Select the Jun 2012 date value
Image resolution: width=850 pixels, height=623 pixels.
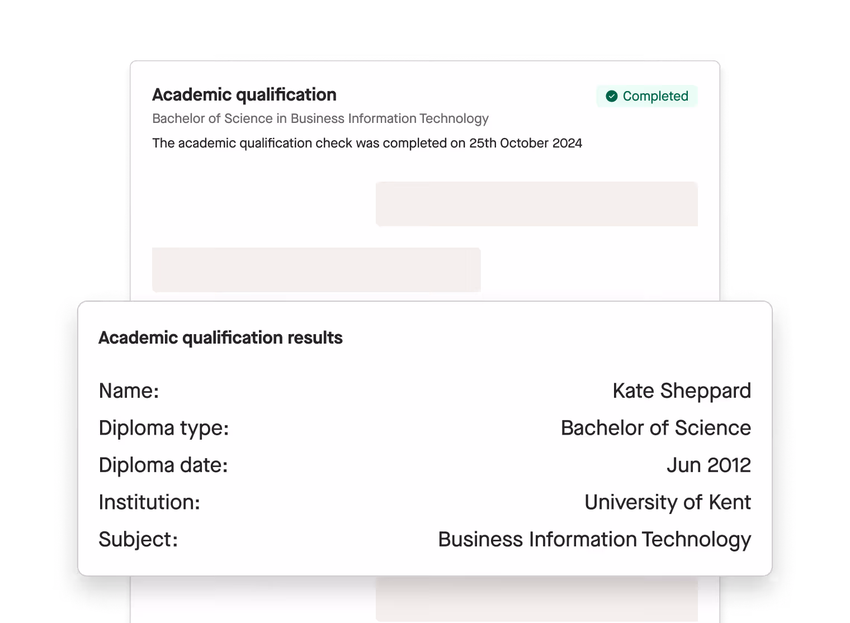pyautogui.click(x=709, y=465)
